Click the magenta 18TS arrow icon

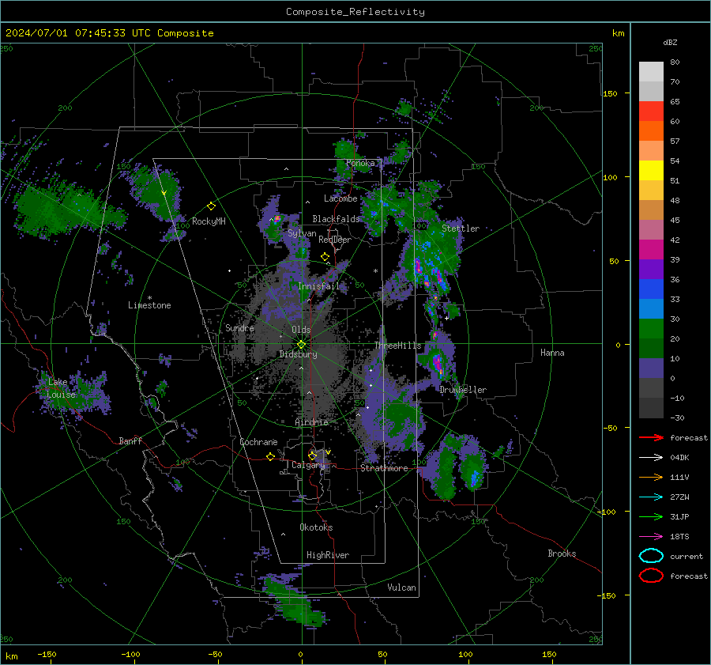coord(651,537)
